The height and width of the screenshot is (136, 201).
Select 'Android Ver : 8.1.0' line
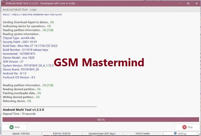click(x=14, y=73)
